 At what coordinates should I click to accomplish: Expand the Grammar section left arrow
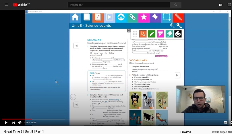pyautogui.click(x=76, y=46)
